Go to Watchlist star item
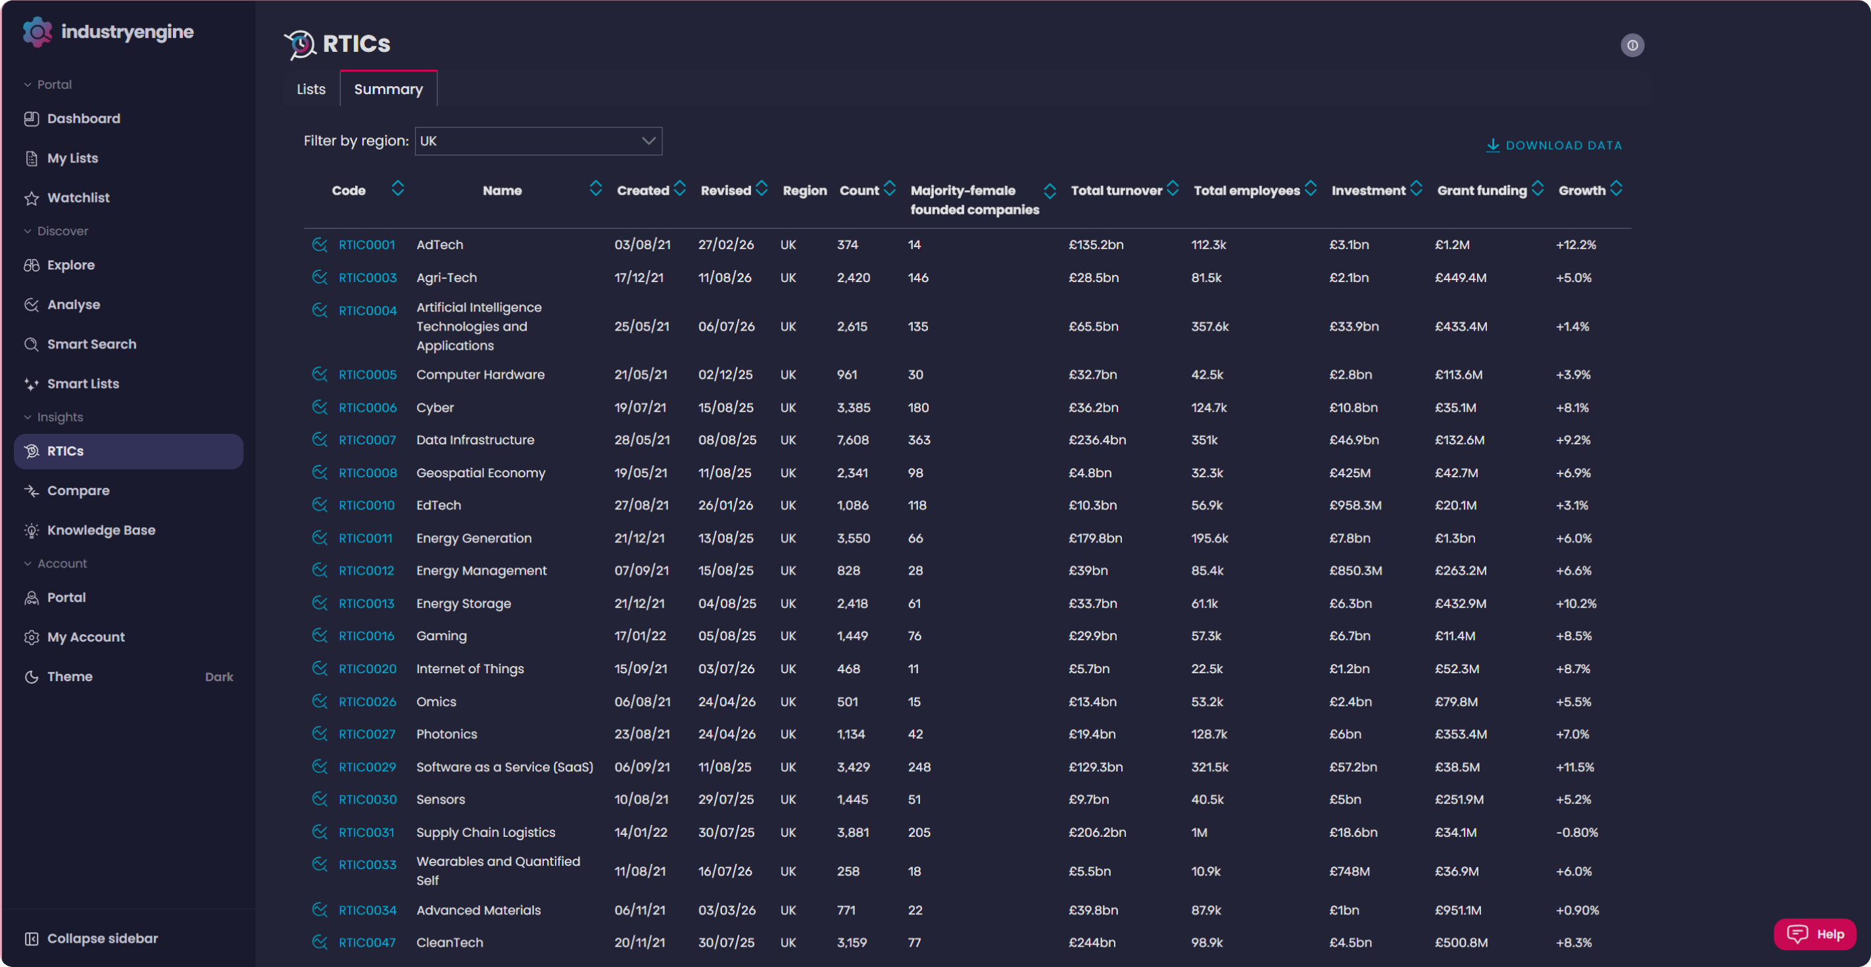The image size is (1871, 967). pos(128,197)
